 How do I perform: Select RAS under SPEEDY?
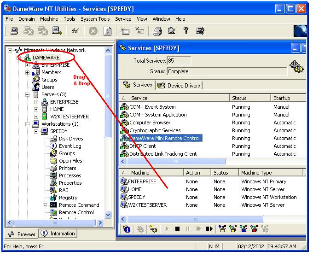[64, 190]
